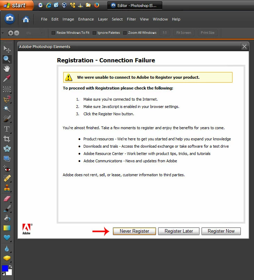Enable Resize Windows To Fit checkbox
254x280 pixels.
coord(53,33)
